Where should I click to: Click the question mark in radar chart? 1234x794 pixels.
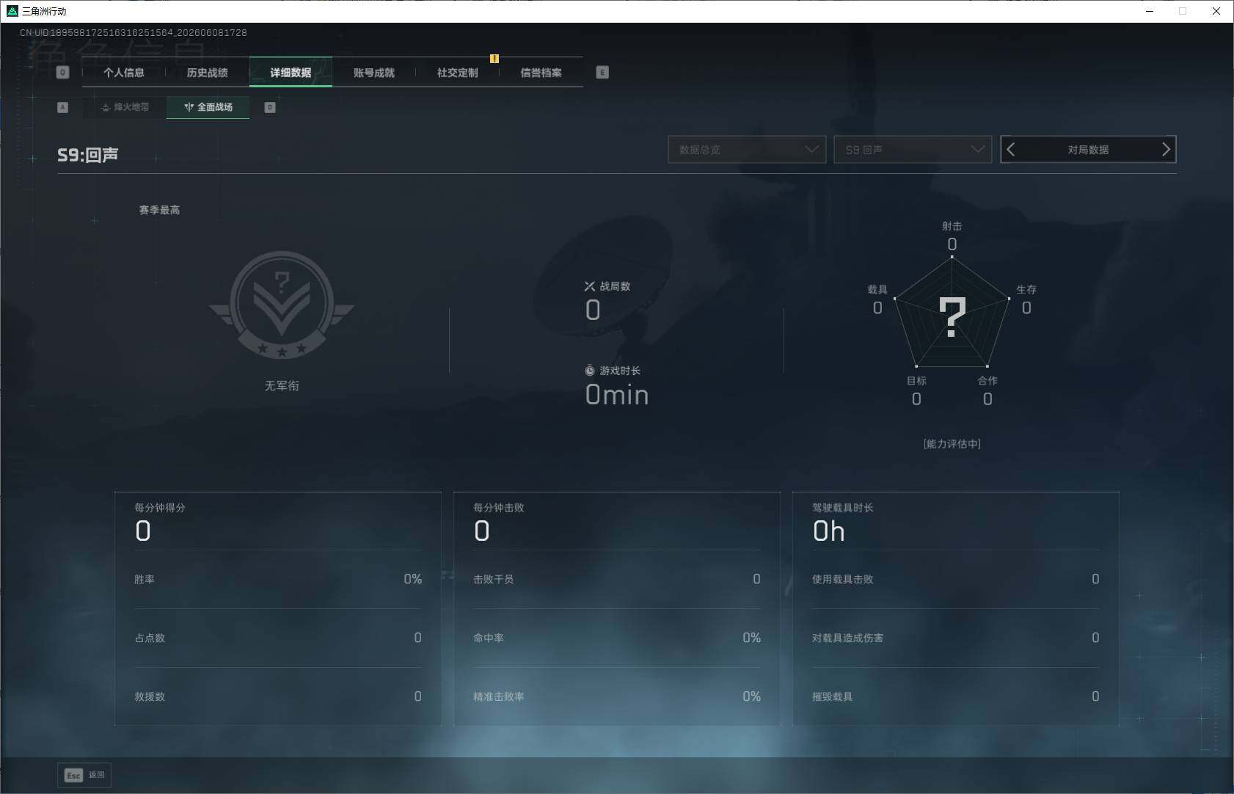pyautogui.click(x=952, y=317)
